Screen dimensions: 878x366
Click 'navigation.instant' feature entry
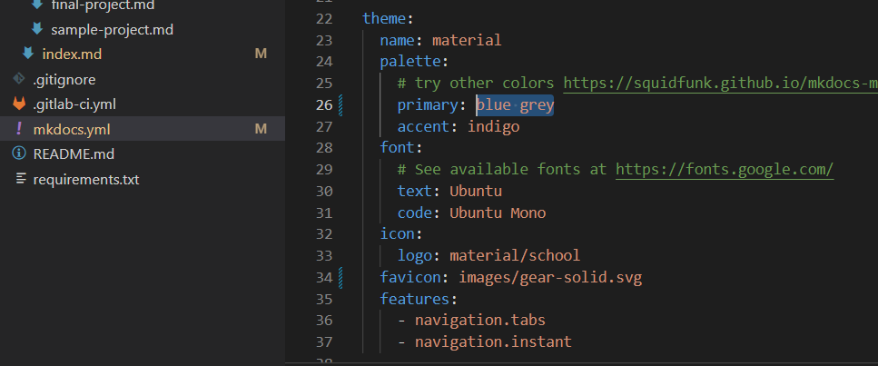pyautogui.click(x=493, y=341)
